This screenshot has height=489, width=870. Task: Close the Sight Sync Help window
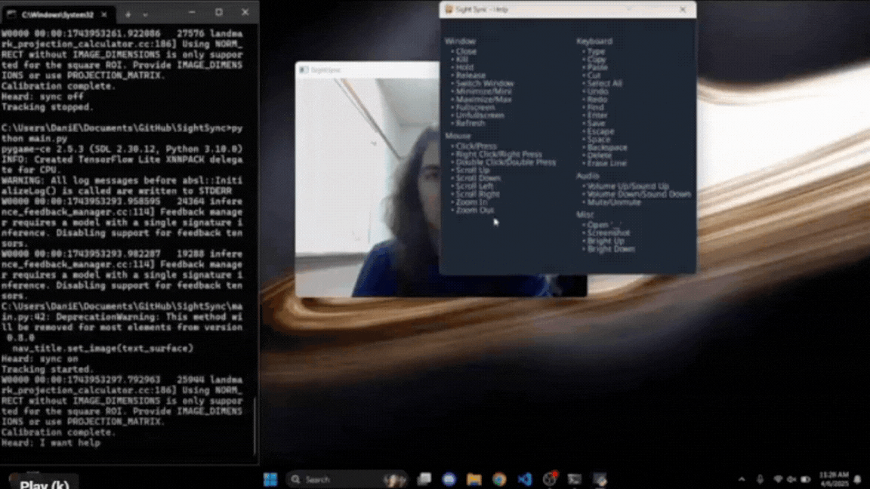[x=683, y=10]
